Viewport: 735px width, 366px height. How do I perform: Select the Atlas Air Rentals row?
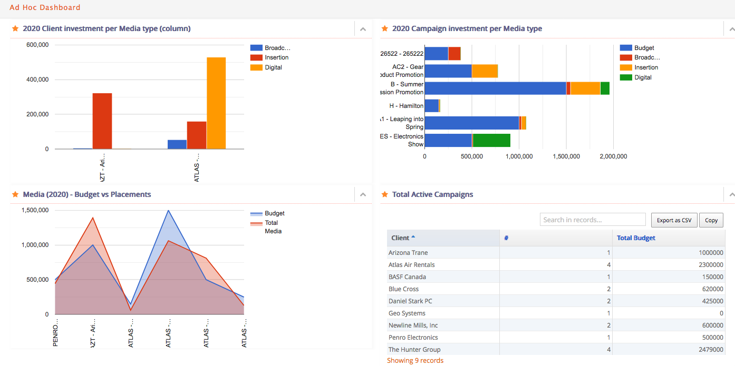tap(556, 265)
